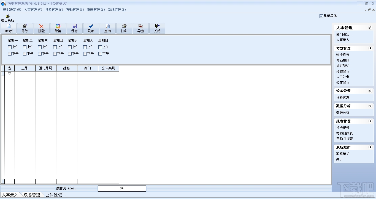This screenshot has height=199, width=376.
Task: Check 下午 under 星期六
Action: (x=85, y=54)
